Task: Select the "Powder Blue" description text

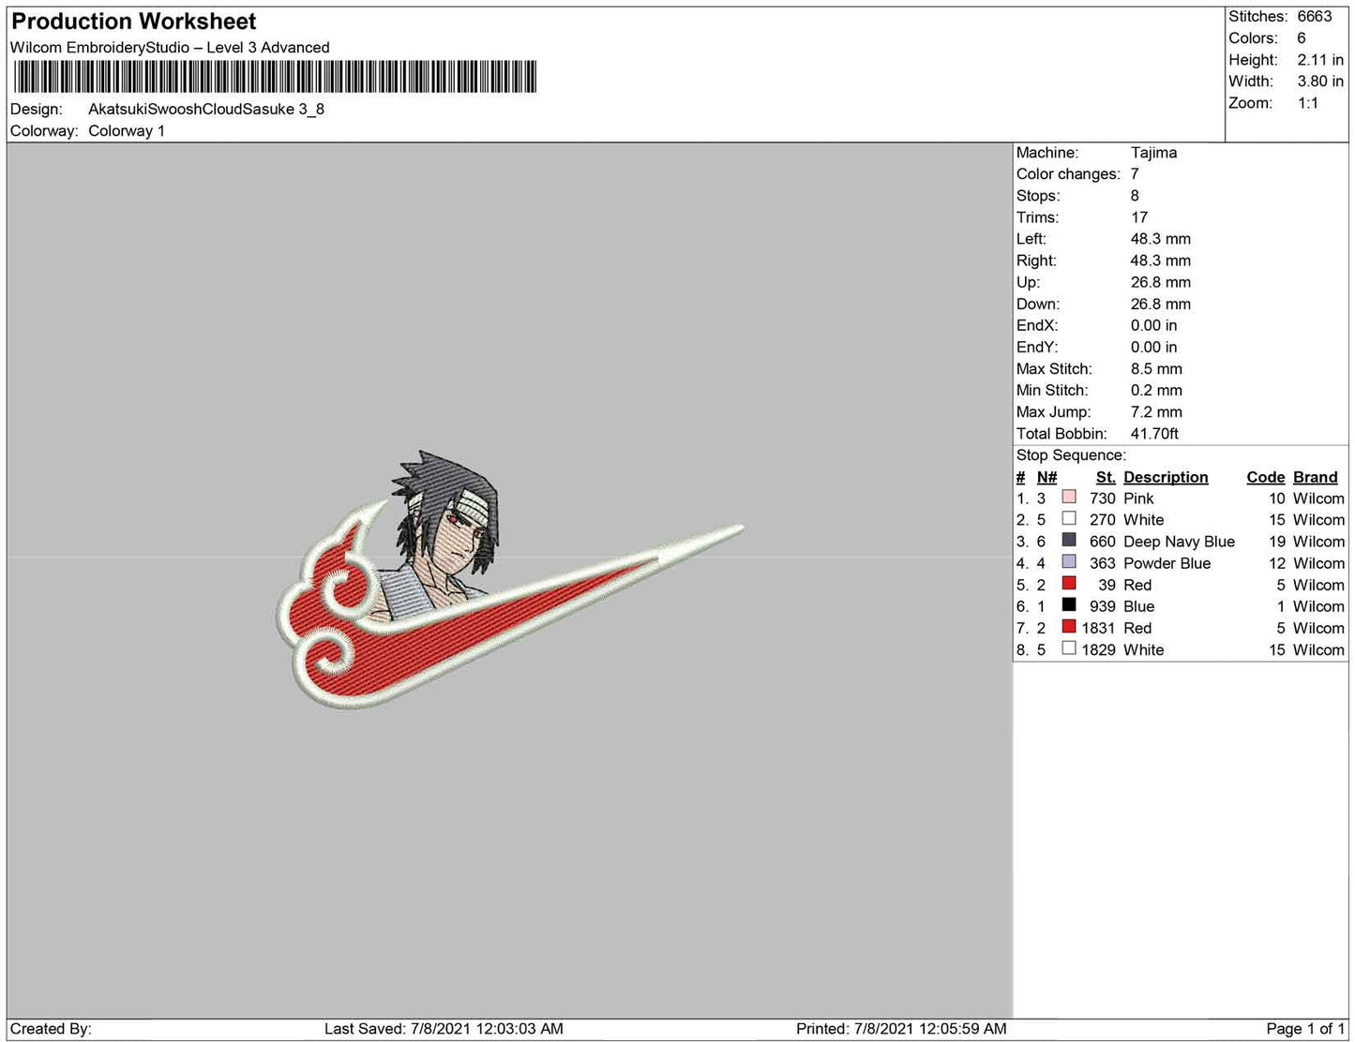Action: click(1167, 563)
